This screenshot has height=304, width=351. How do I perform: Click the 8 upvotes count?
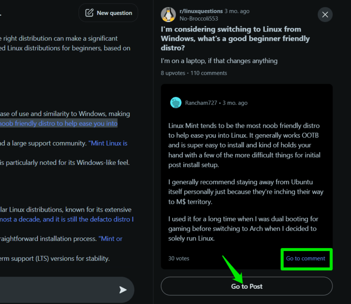tap(173, 73)
